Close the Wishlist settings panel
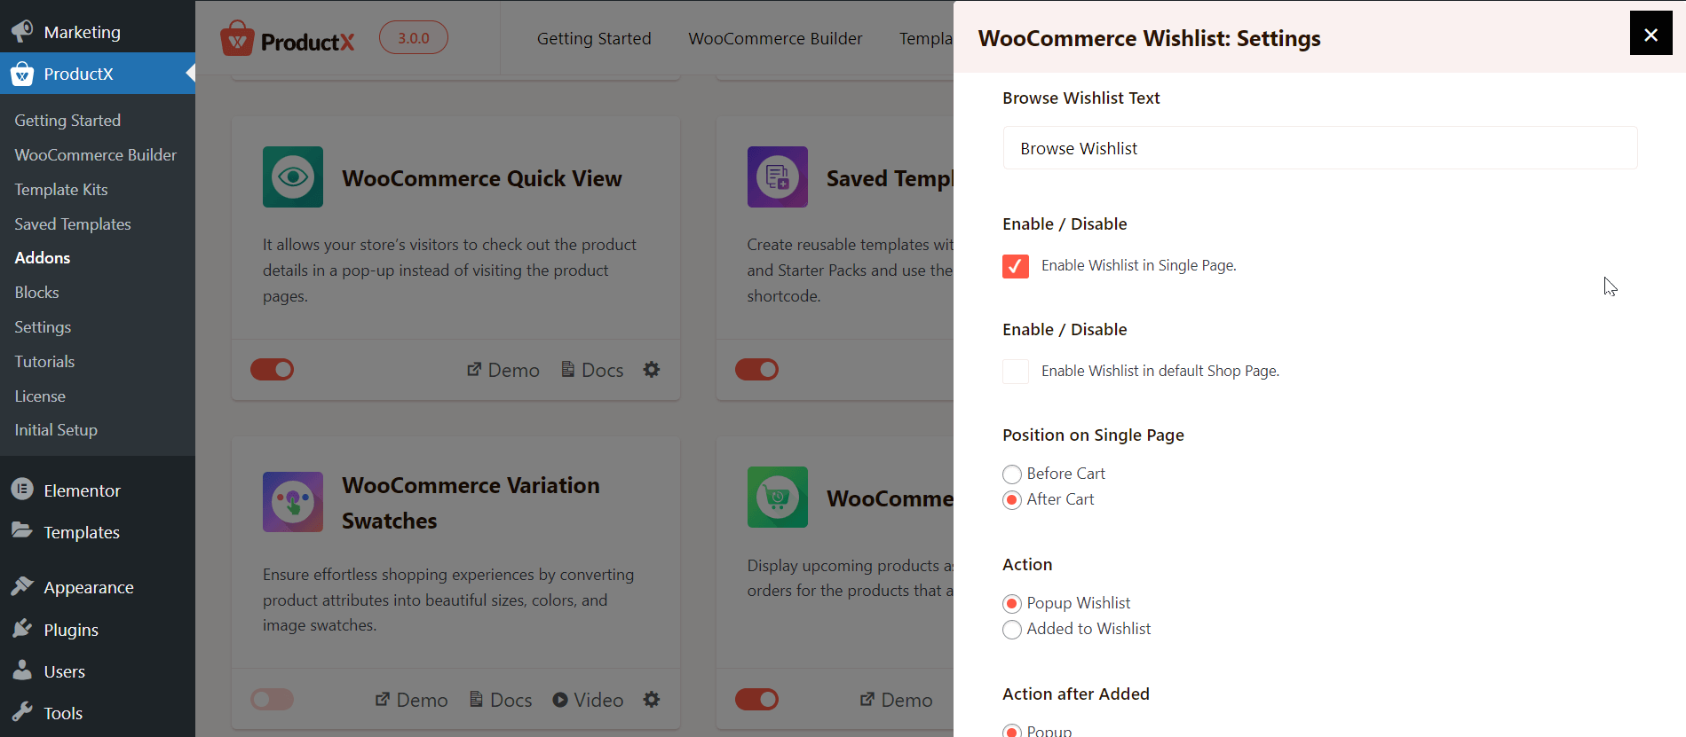 pyautogui.click(x=1650, y=34)
